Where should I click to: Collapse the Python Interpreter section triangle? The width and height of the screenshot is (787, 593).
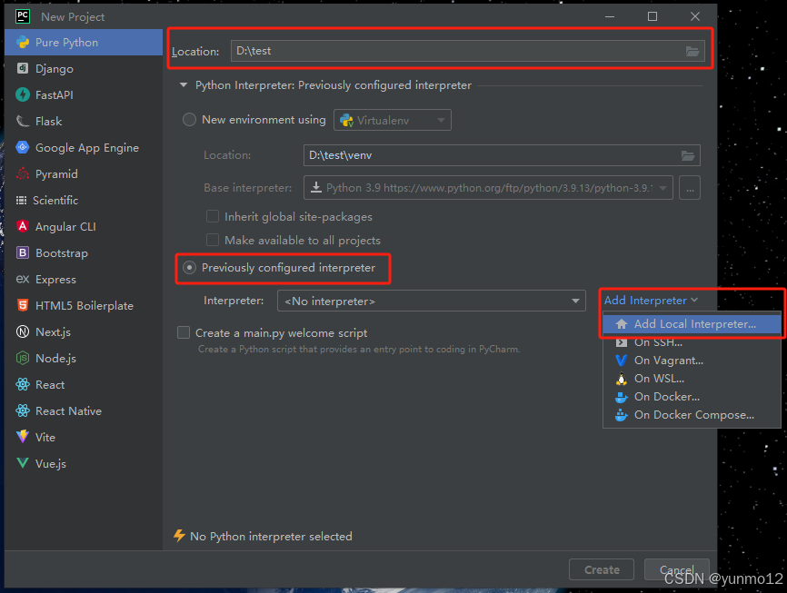pyautogui.click(x=184, y=84)
